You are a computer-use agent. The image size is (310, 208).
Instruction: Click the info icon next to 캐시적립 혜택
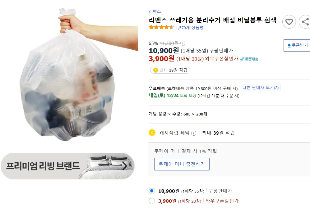coord(194,133)
